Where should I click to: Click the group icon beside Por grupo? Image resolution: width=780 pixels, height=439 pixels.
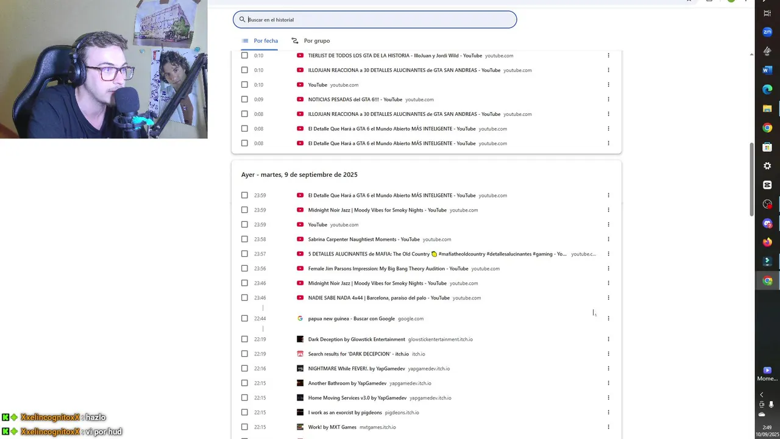295,41
